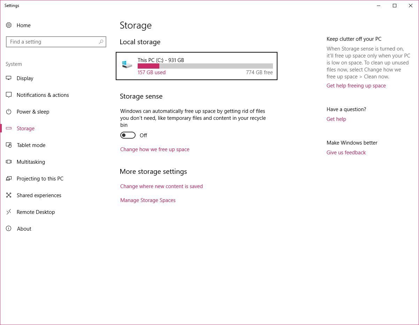Viewport: 419px width, 325px height.
Task: Go to Projecting to this PC
Action: tap(40, 179)
